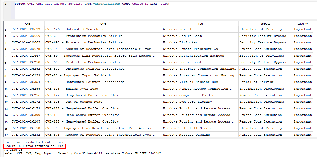The width and height of the screenshot is (317, 157).
Task: Select row 5 by its row number
Action: [x=6, y=56]
